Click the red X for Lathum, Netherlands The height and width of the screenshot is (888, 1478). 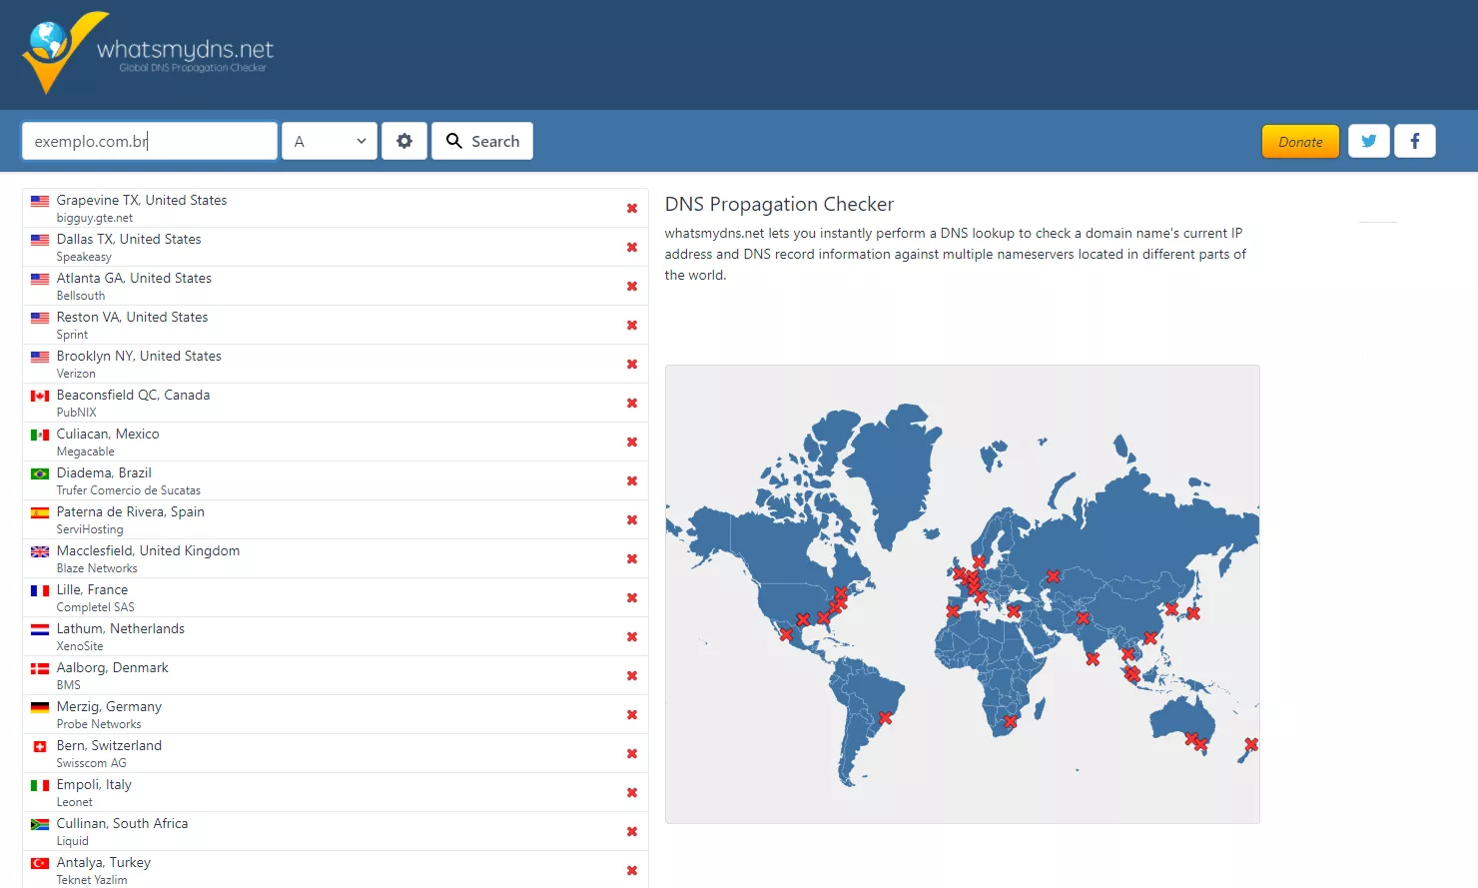(632, 636)
